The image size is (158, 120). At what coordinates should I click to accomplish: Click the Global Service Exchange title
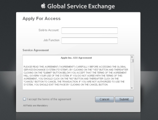[81, 6]
